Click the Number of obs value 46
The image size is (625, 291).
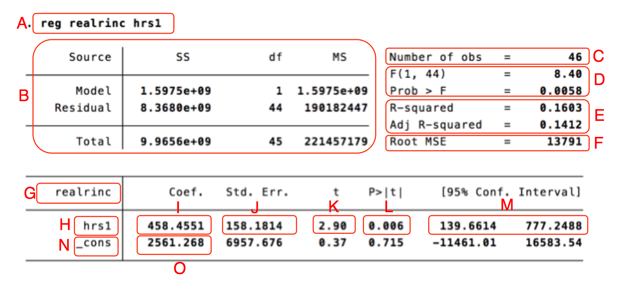[x=576, y=57]
